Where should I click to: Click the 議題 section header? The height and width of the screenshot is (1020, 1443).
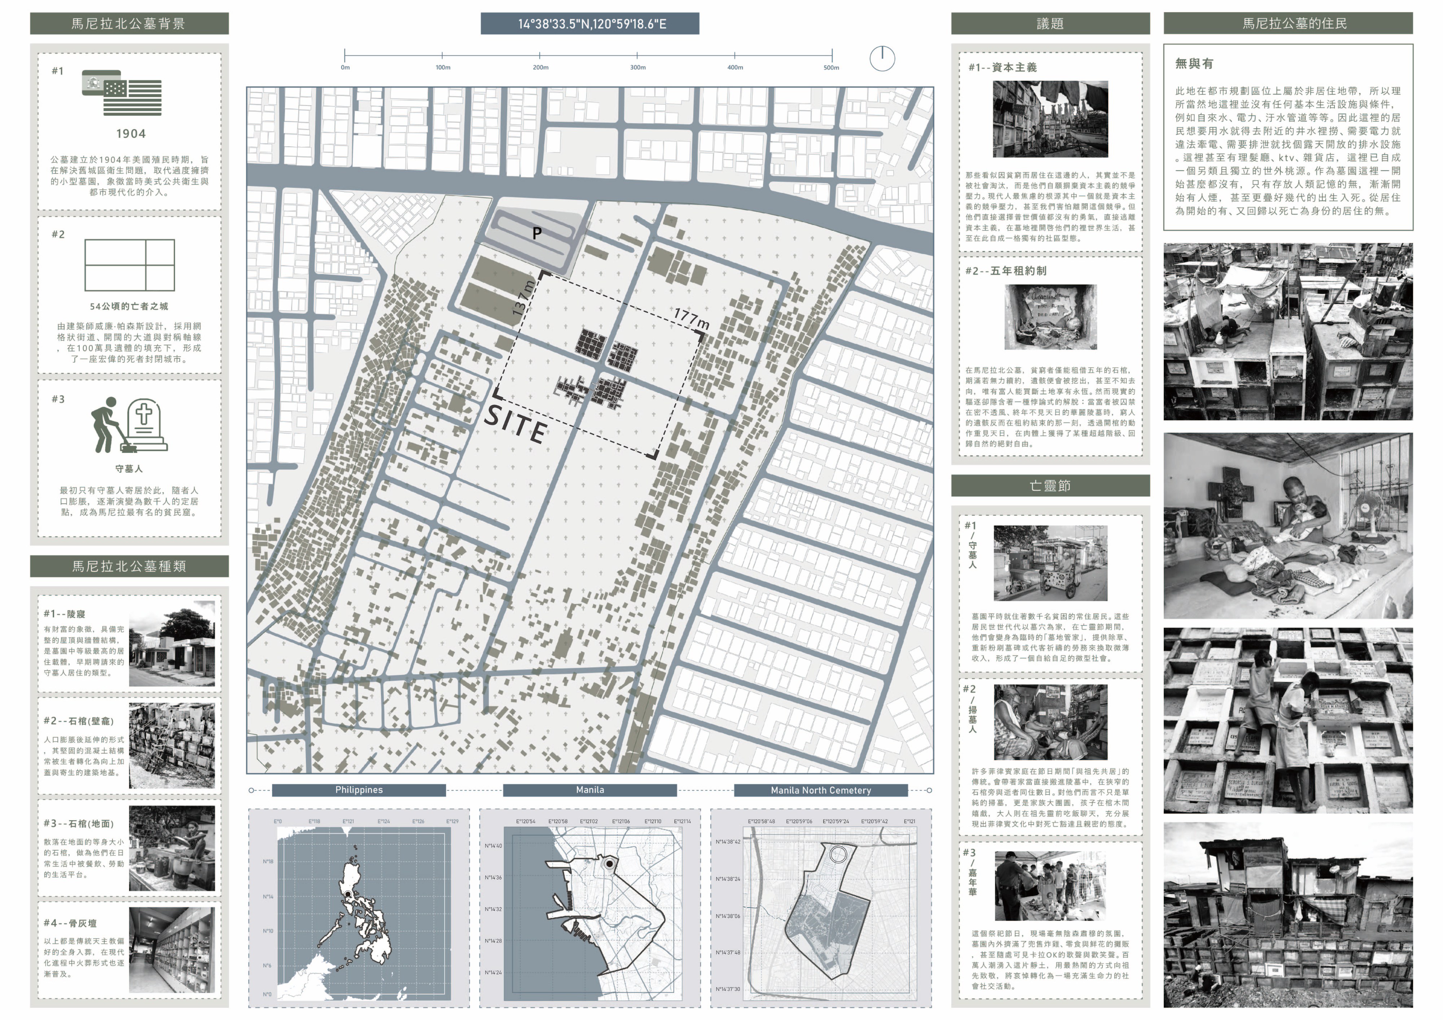1050,24
